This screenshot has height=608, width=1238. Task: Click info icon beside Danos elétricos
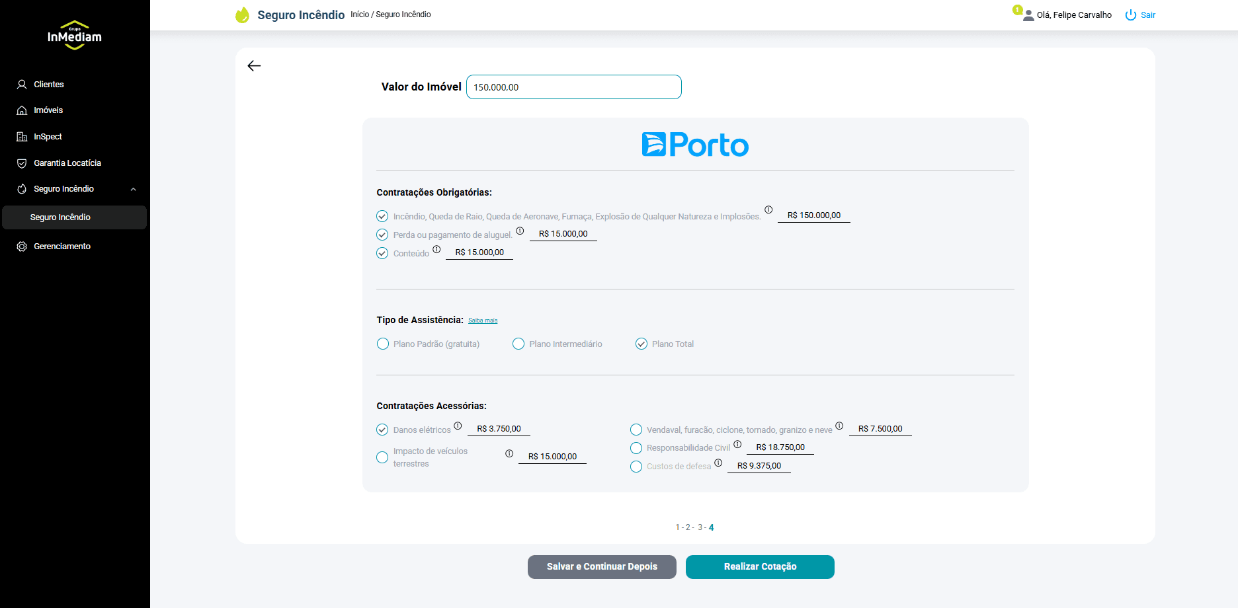tap(458, 426)
